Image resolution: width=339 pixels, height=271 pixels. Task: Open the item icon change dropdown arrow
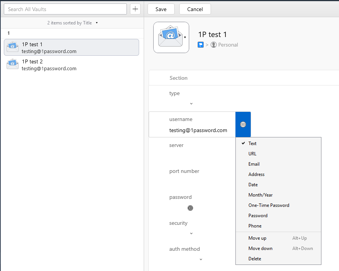[x=185, y=37]
